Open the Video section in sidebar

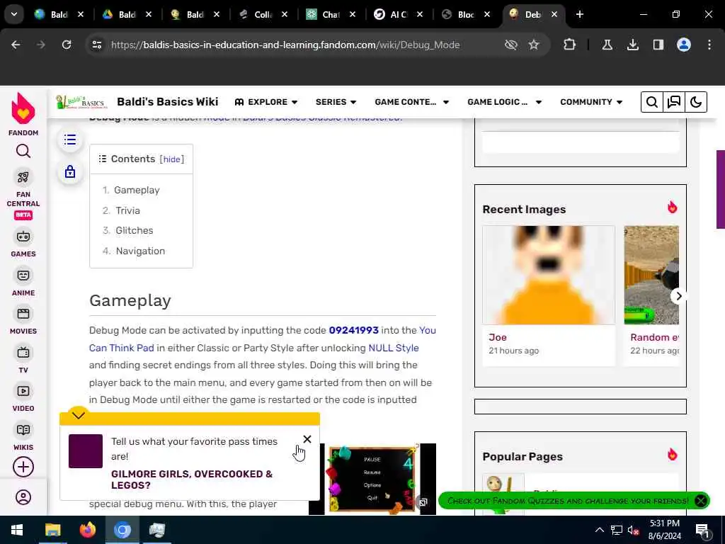pyautogui.click(x=23, y=398)
